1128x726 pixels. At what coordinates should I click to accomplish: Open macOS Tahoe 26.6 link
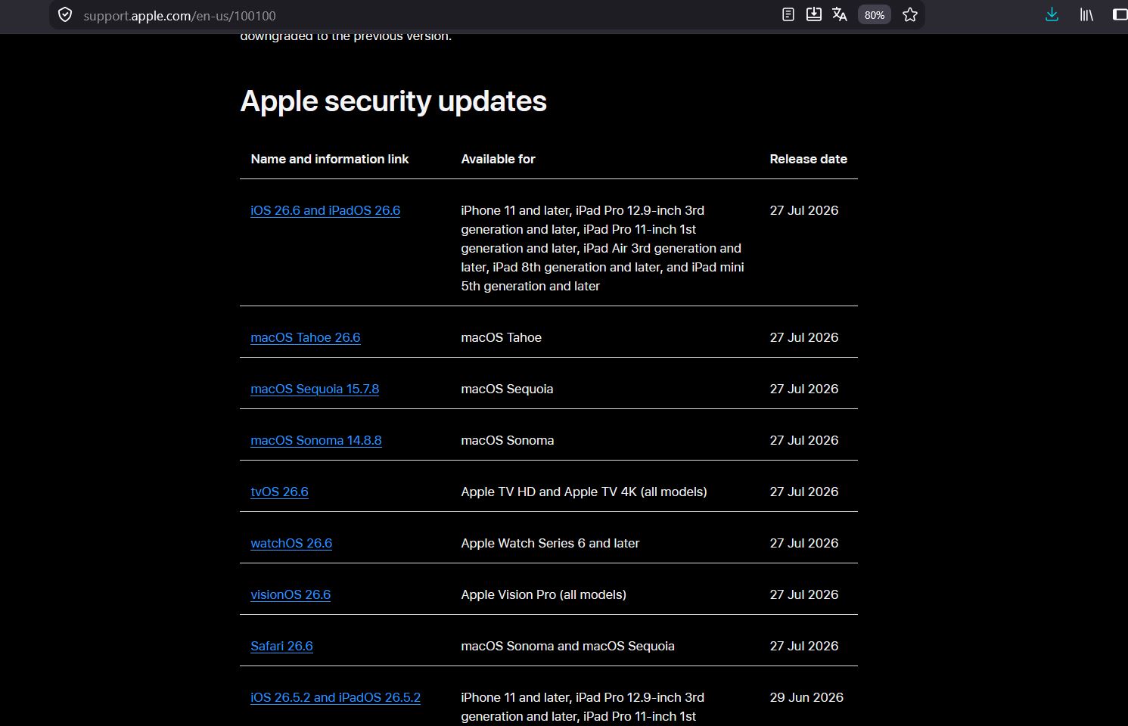[306, 338]
